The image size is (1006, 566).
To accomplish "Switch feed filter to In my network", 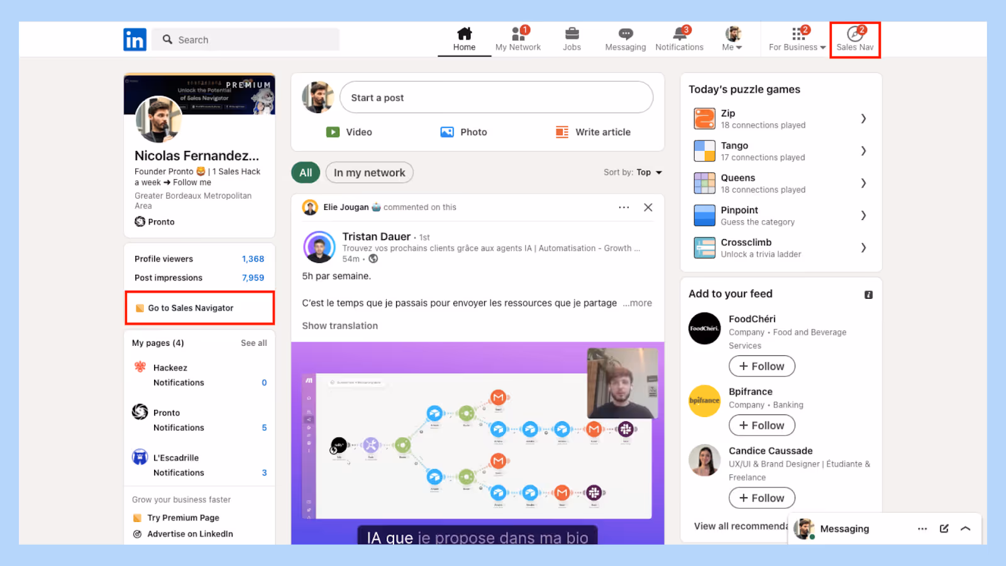I will point(369,172).
